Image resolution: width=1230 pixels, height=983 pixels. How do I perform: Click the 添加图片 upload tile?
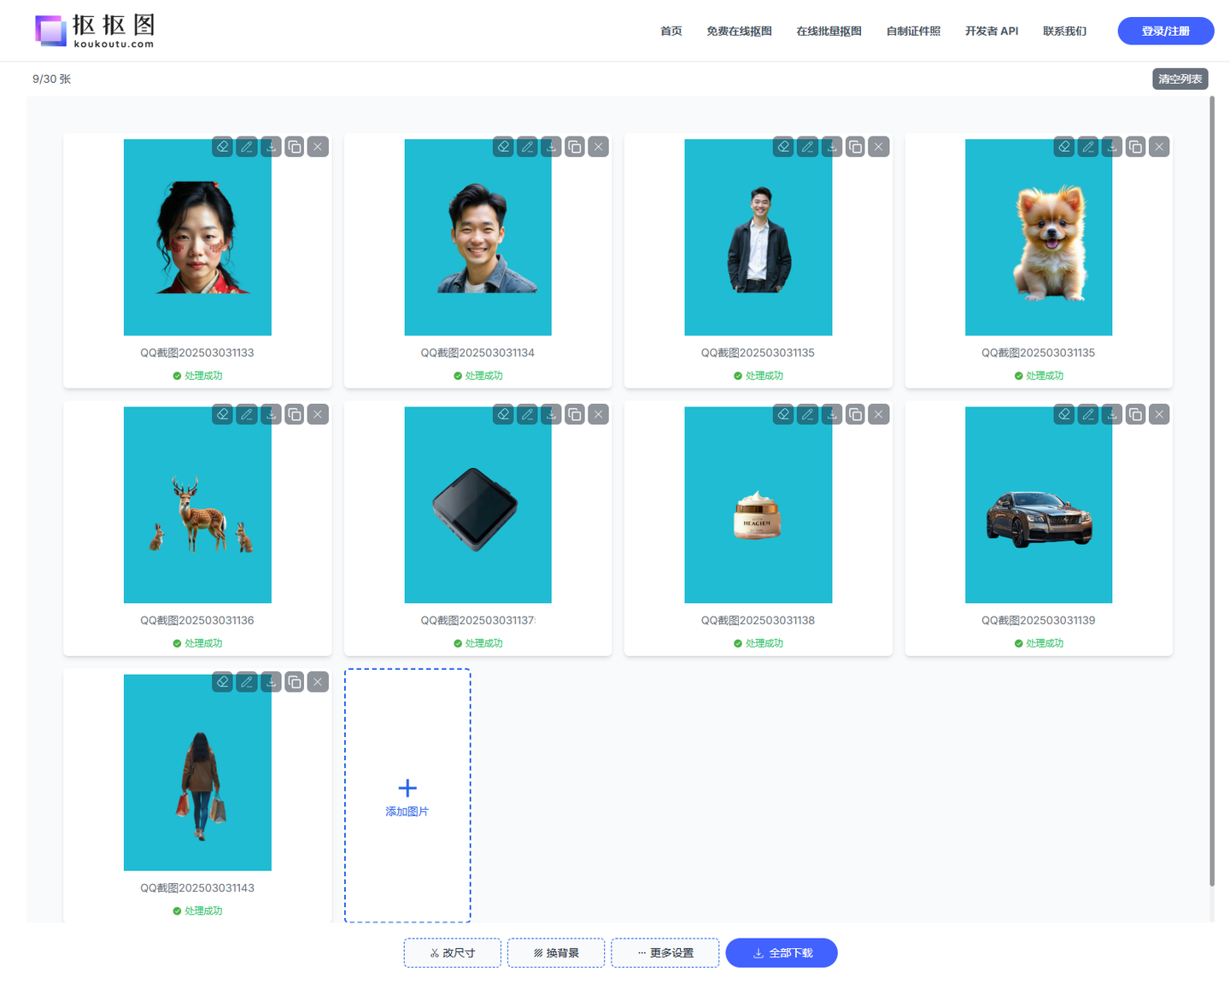coord(407,795)
